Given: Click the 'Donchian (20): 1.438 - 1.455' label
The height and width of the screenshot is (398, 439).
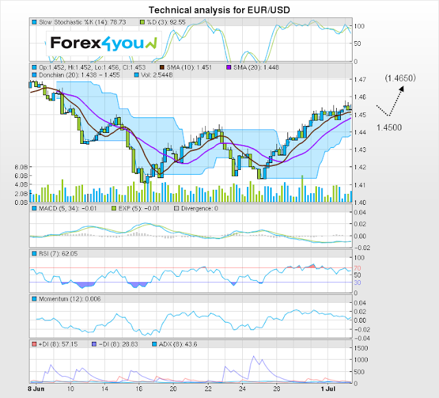Looking at the screenshot, I should tap(80, 75).
